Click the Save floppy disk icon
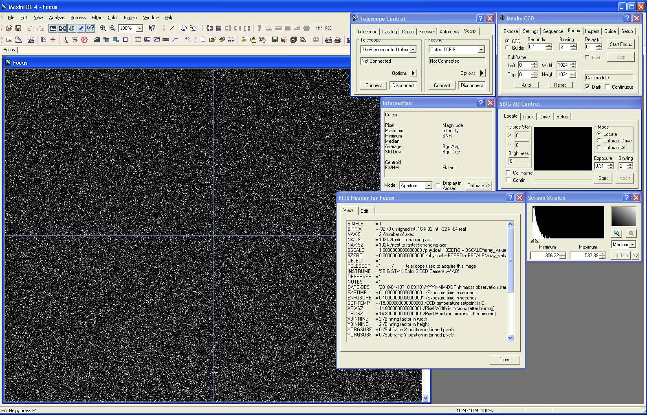Image resolution: width=647 pixels, height=415 pixels. tap(18, 28)
